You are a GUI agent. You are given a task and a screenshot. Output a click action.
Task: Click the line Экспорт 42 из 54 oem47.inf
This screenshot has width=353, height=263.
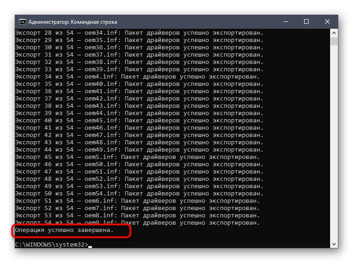tap(139, 135)
